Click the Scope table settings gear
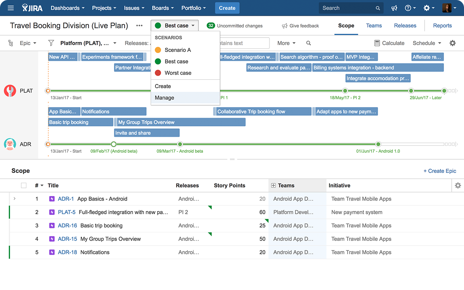The image size is (464, 290). pos(458,186)
